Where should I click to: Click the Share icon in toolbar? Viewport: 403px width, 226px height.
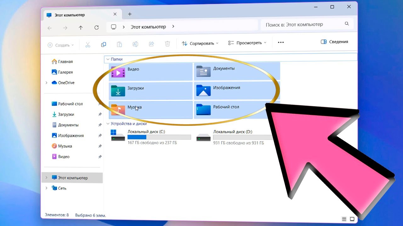pyautogui.click(x=151, y=44)
